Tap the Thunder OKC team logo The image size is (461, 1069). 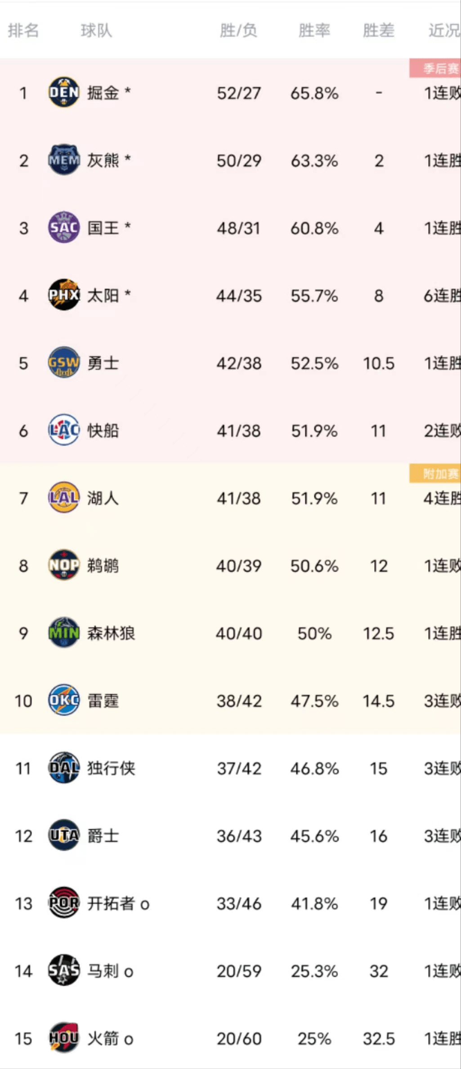[64, 700]
